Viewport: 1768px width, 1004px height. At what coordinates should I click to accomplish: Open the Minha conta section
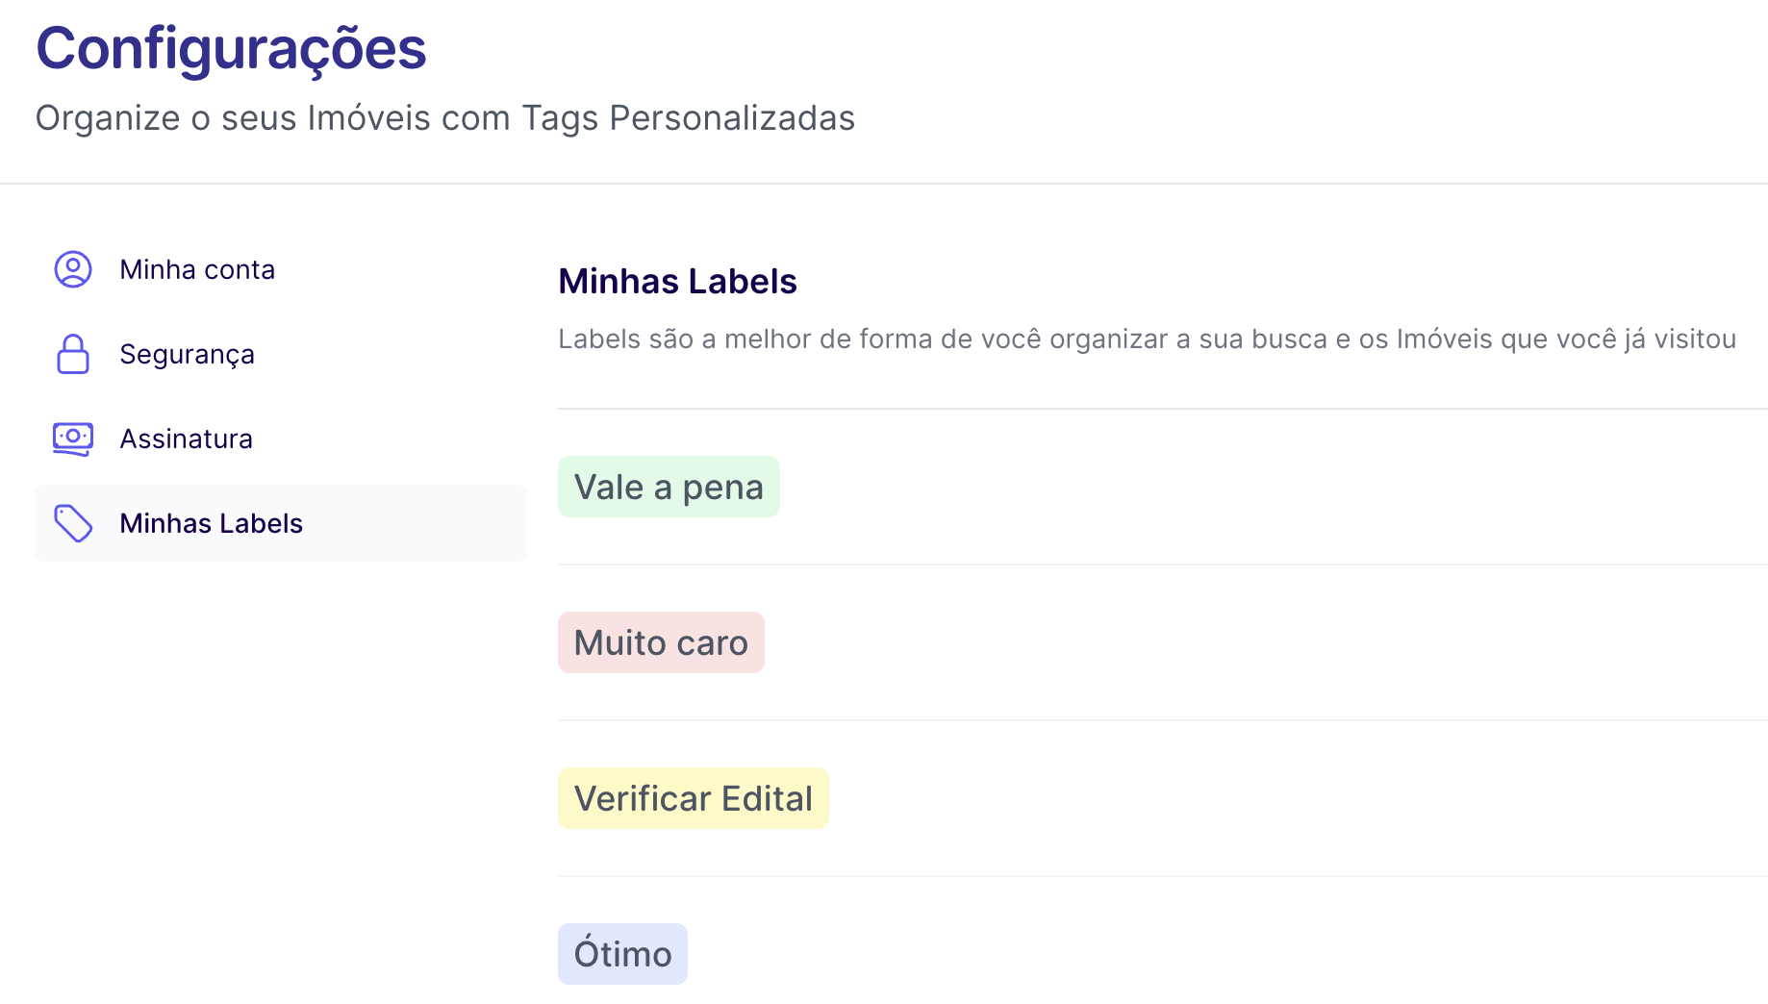point(197,269)
